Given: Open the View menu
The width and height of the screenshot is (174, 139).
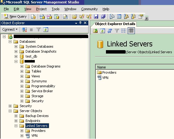Looking at the screenshot, I should point(28,9).
